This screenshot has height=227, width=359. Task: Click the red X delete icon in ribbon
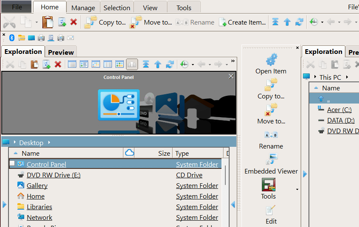(73, 22)
